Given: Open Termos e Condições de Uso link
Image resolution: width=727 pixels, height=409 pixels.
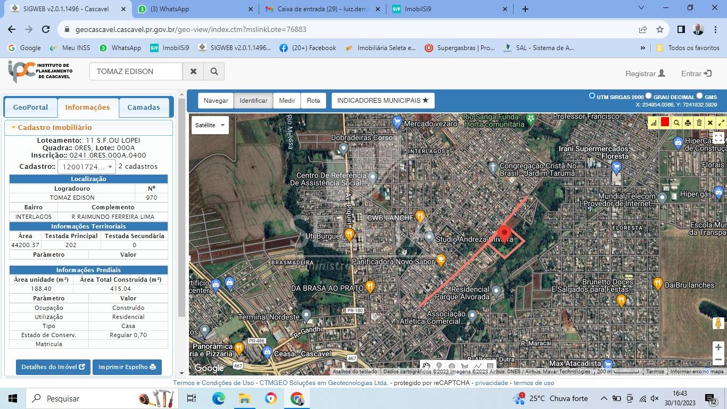Looking at the screenshot, I should tap(213, 383).
